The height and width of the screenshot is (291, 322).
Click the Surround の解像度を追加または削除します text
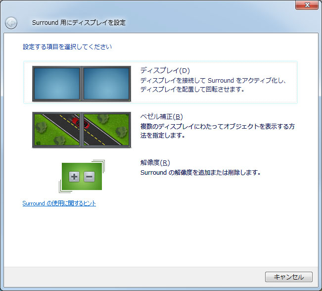coord(201,172)
